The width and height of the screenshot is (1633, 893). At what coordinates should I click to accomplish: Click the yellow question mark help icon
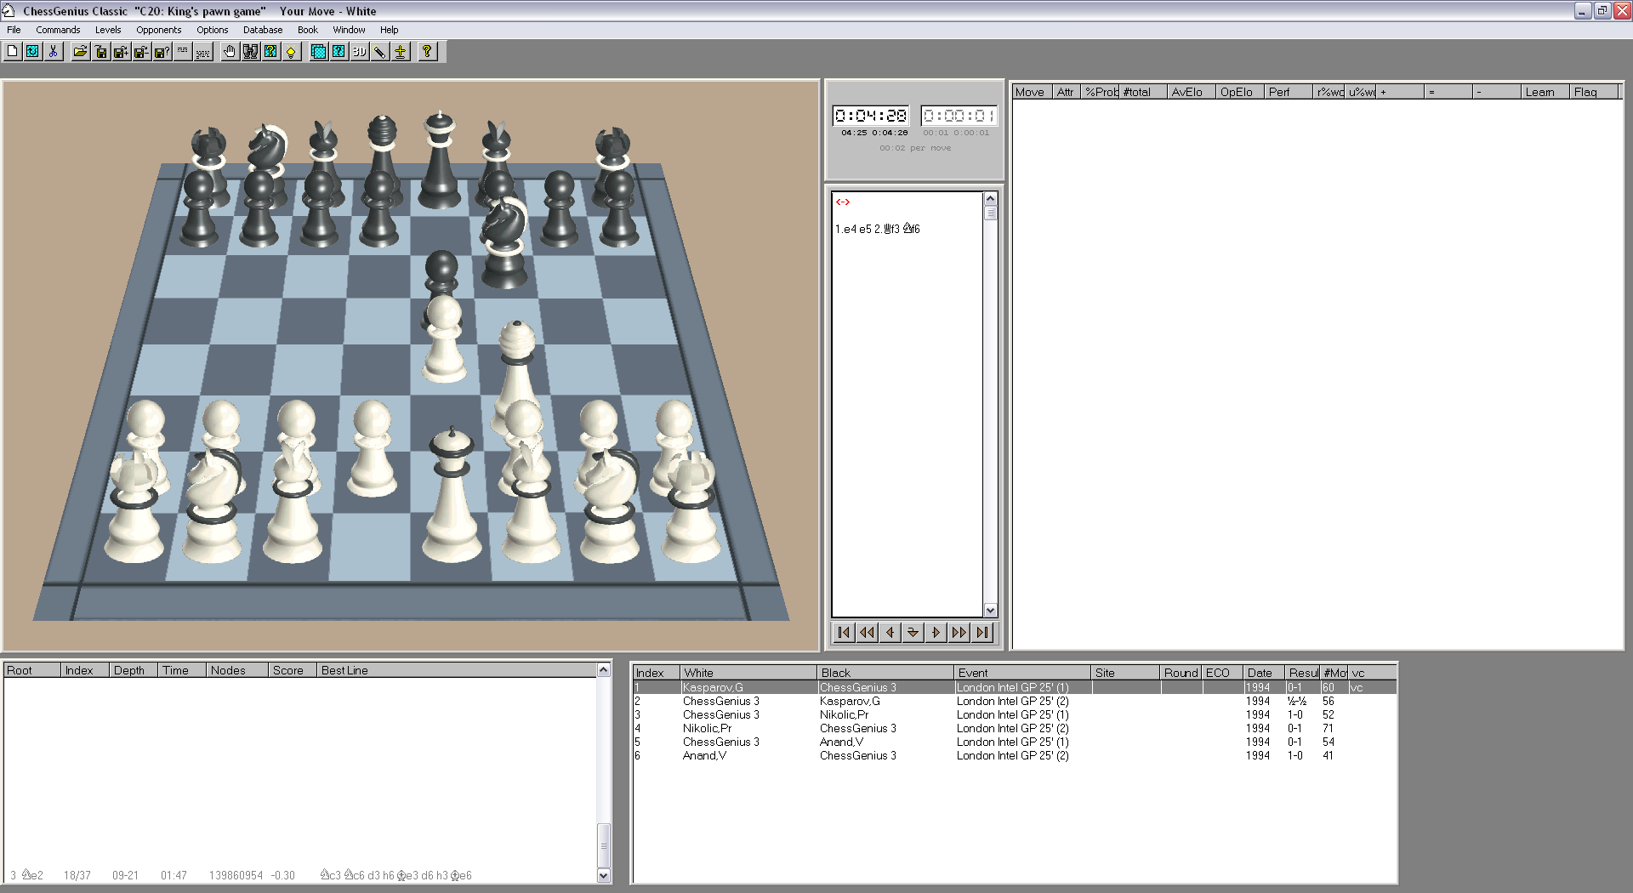click(427, 52)
